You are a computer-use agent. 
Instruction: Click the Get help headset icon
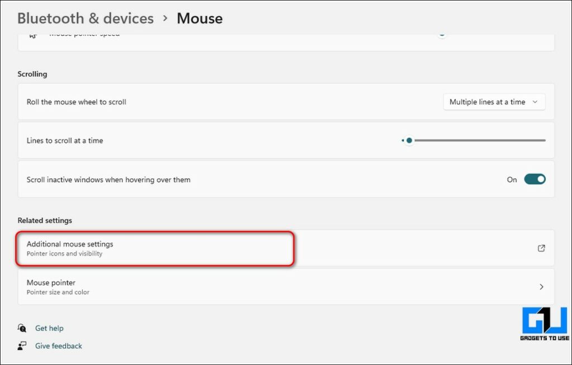pyautogui.click(x=22, y=328)
